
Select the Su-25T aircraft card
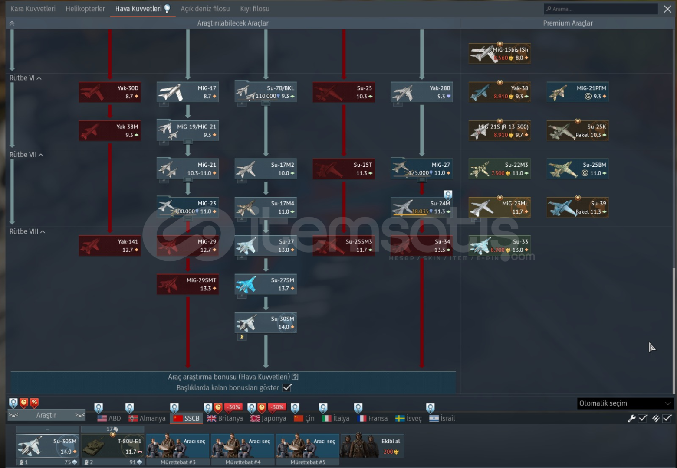(x=344, y=169)
